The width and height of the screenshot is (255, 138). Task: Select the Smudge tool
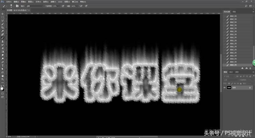tap(3, 55)
